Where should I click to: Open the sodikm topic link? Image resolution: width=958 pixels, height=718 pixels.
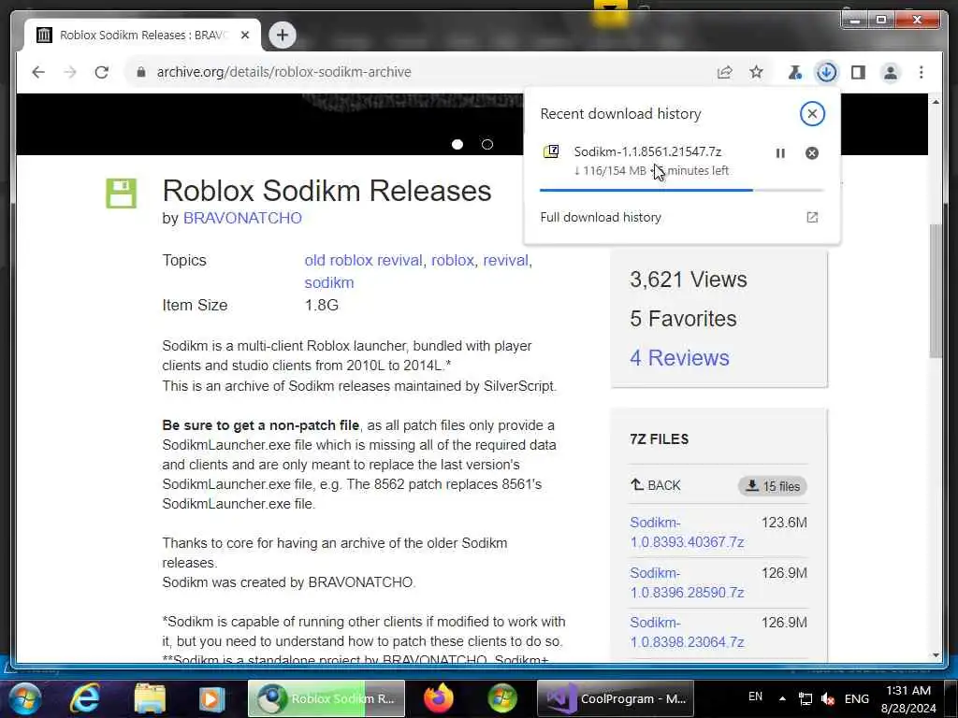[329, 282]
